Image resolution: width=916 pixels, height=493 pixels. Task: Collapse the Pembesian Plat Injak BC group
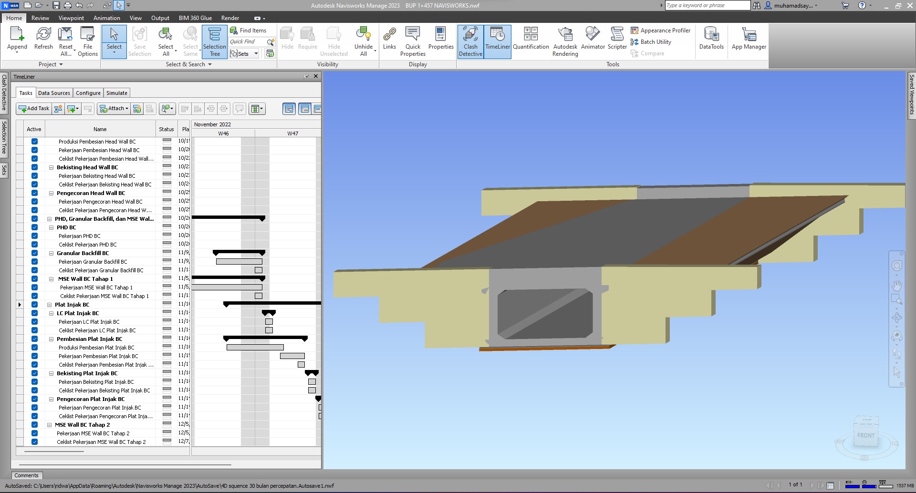[x=52, y=339]
